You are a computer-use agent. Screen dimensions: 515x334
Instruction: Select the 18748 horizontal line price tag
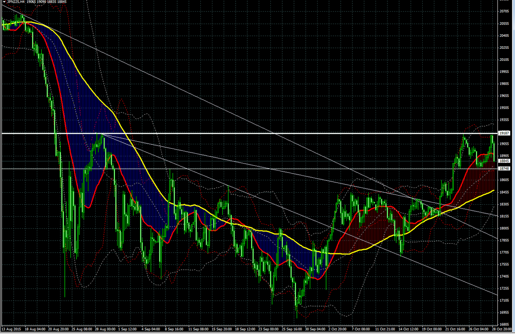pos(504,169)
